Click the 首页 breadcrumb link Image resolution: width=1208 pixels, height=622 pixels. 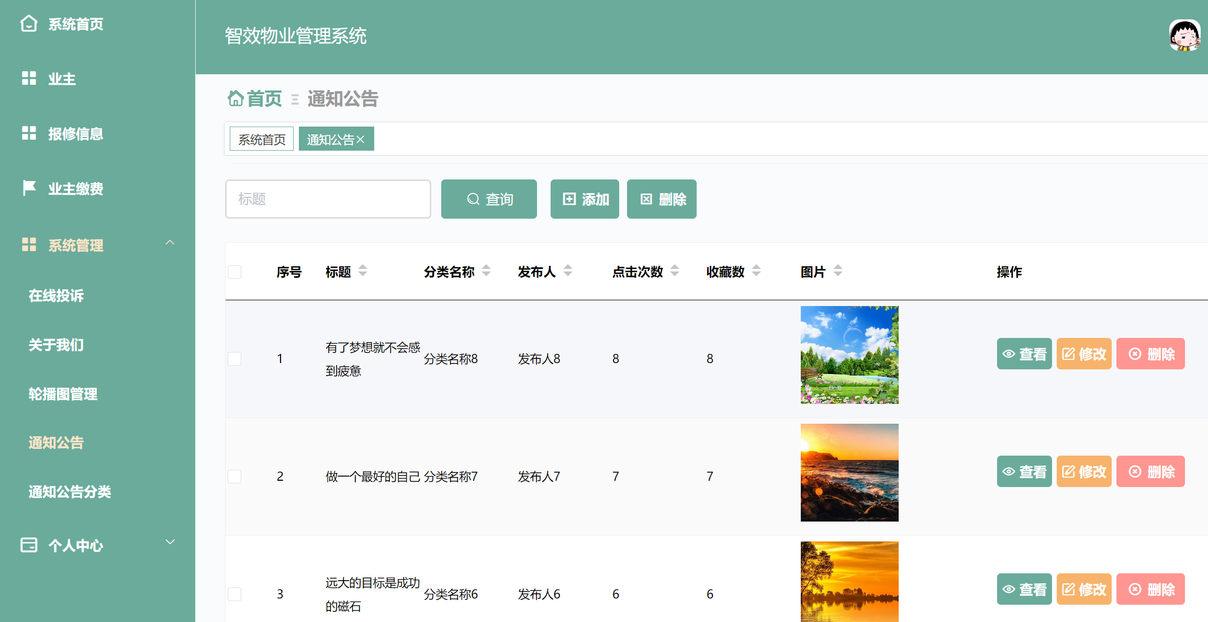pos(264,98)
